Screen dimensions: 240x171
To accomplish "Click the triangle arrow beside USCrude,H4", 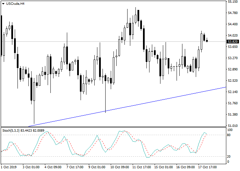I will point(3,3).
